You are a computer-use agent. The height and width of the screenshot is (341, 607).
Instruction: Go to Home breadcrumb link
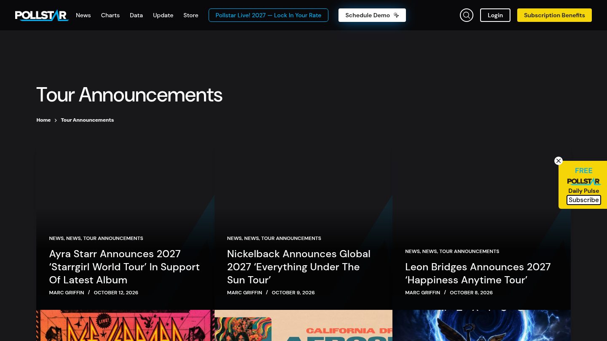pos(43,120)
